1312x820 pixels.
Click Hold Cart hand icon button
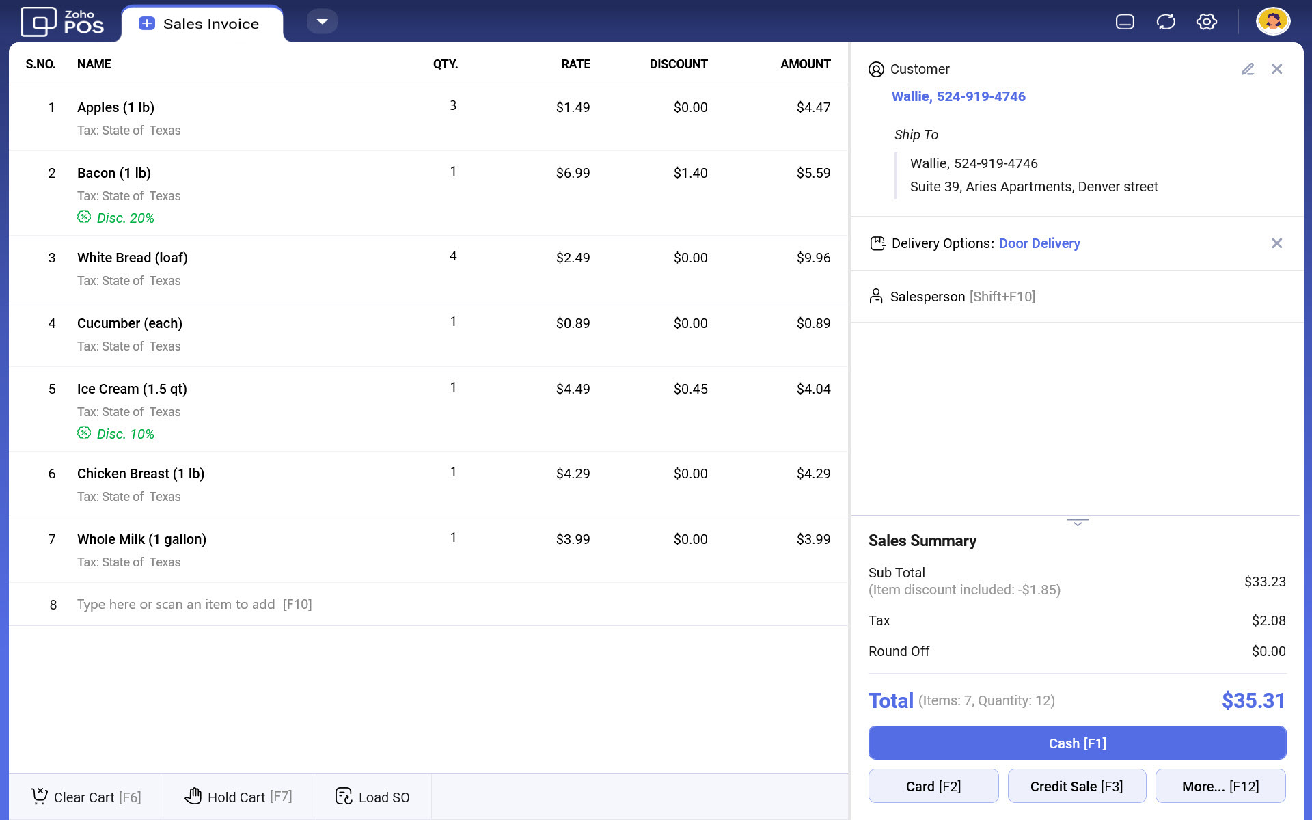point(238,797)
